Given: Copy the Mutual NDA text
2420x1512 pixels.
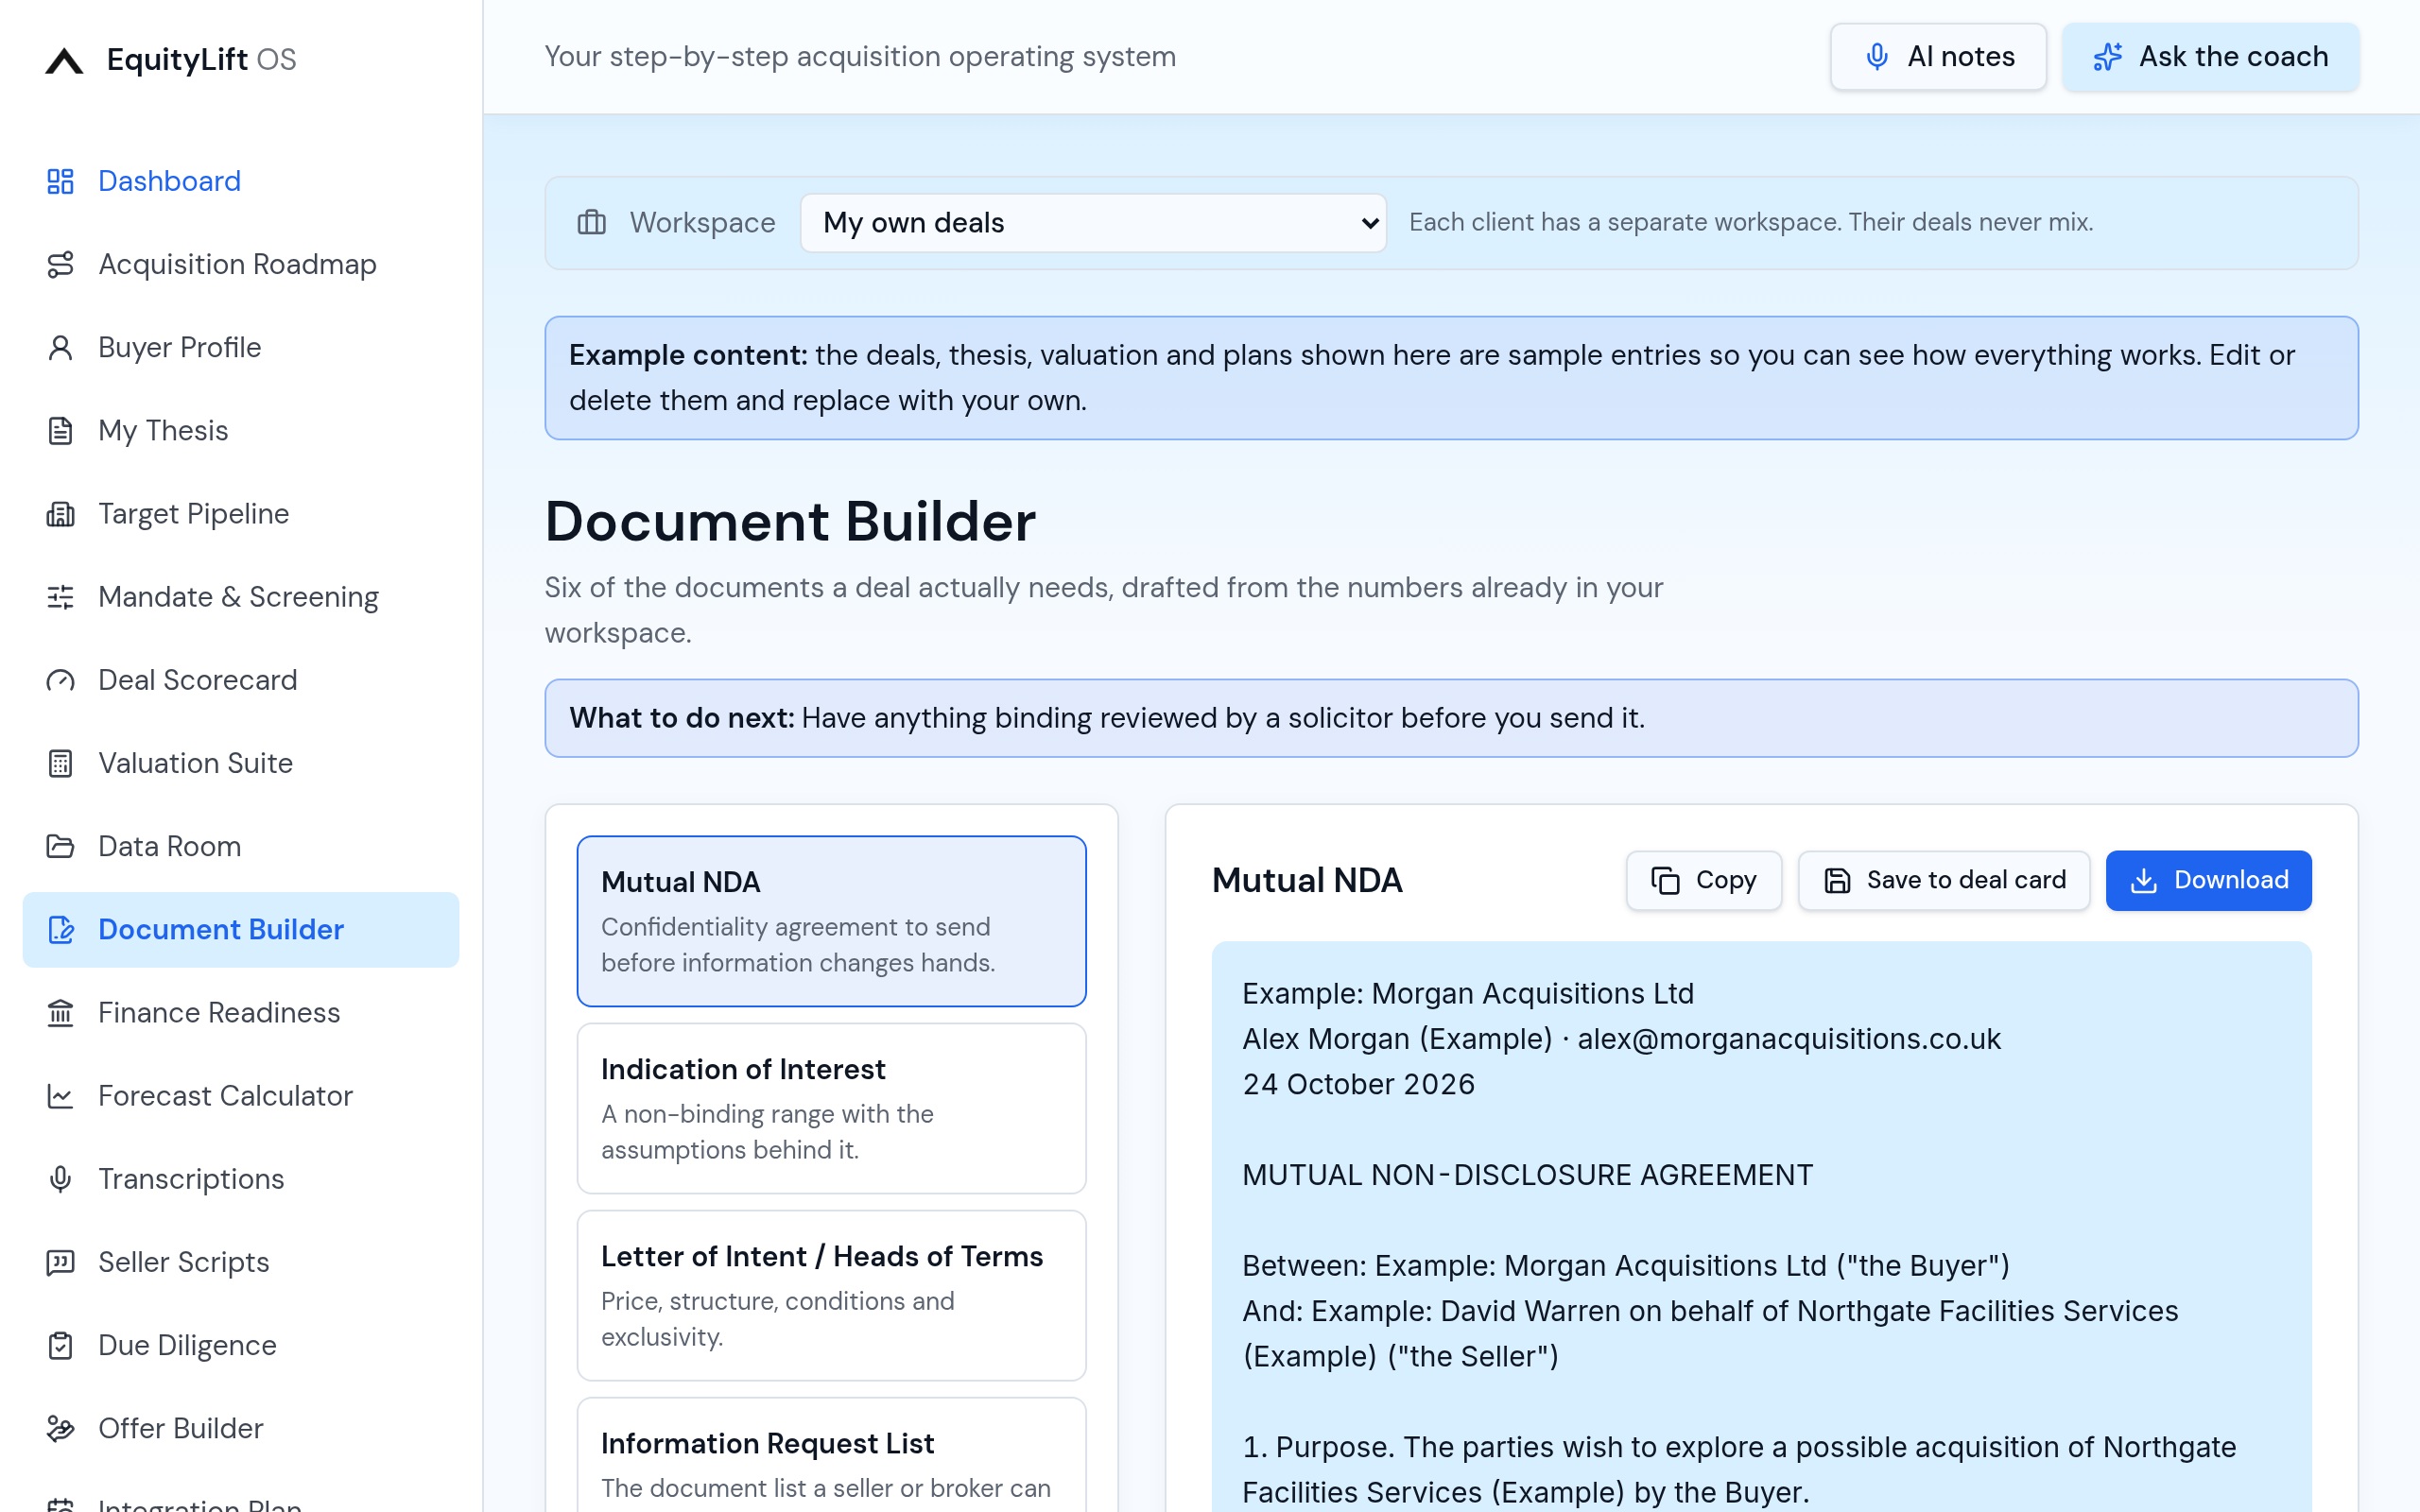Looking at the screenshot, I should (x=1703, y=880).
